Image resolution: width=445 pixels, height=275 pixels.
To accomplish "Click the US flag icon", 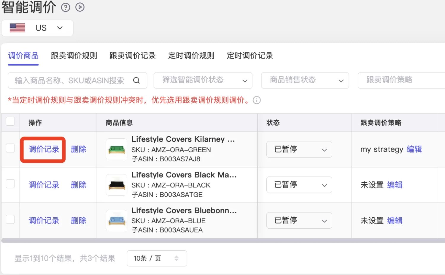I will pyautogui.click(x=17, y=28).
